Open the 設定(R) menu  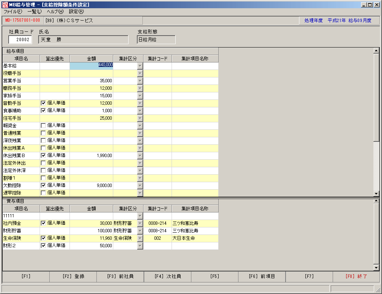(76, 12)
